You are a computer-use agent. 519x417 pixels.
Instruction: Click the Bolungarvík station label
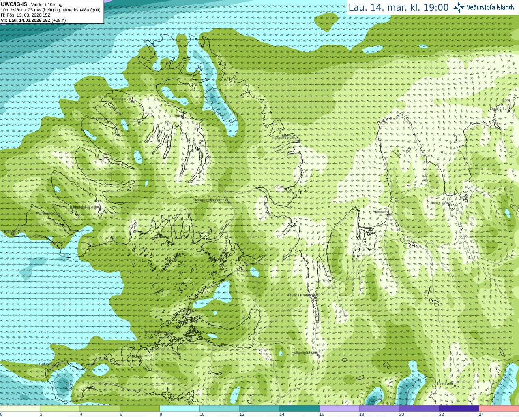[122, 99]
